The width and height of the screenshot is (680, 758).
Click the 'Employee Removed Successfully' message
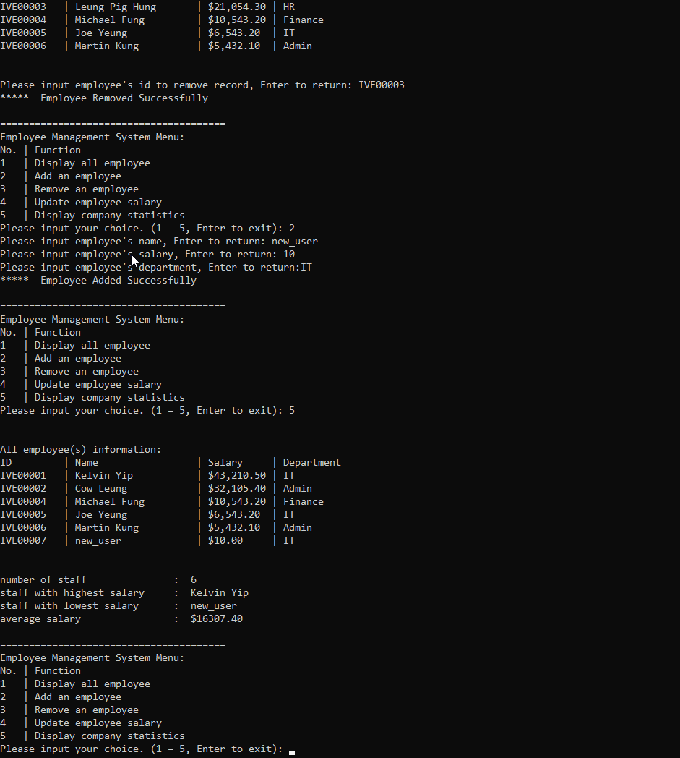coord(124,98)
